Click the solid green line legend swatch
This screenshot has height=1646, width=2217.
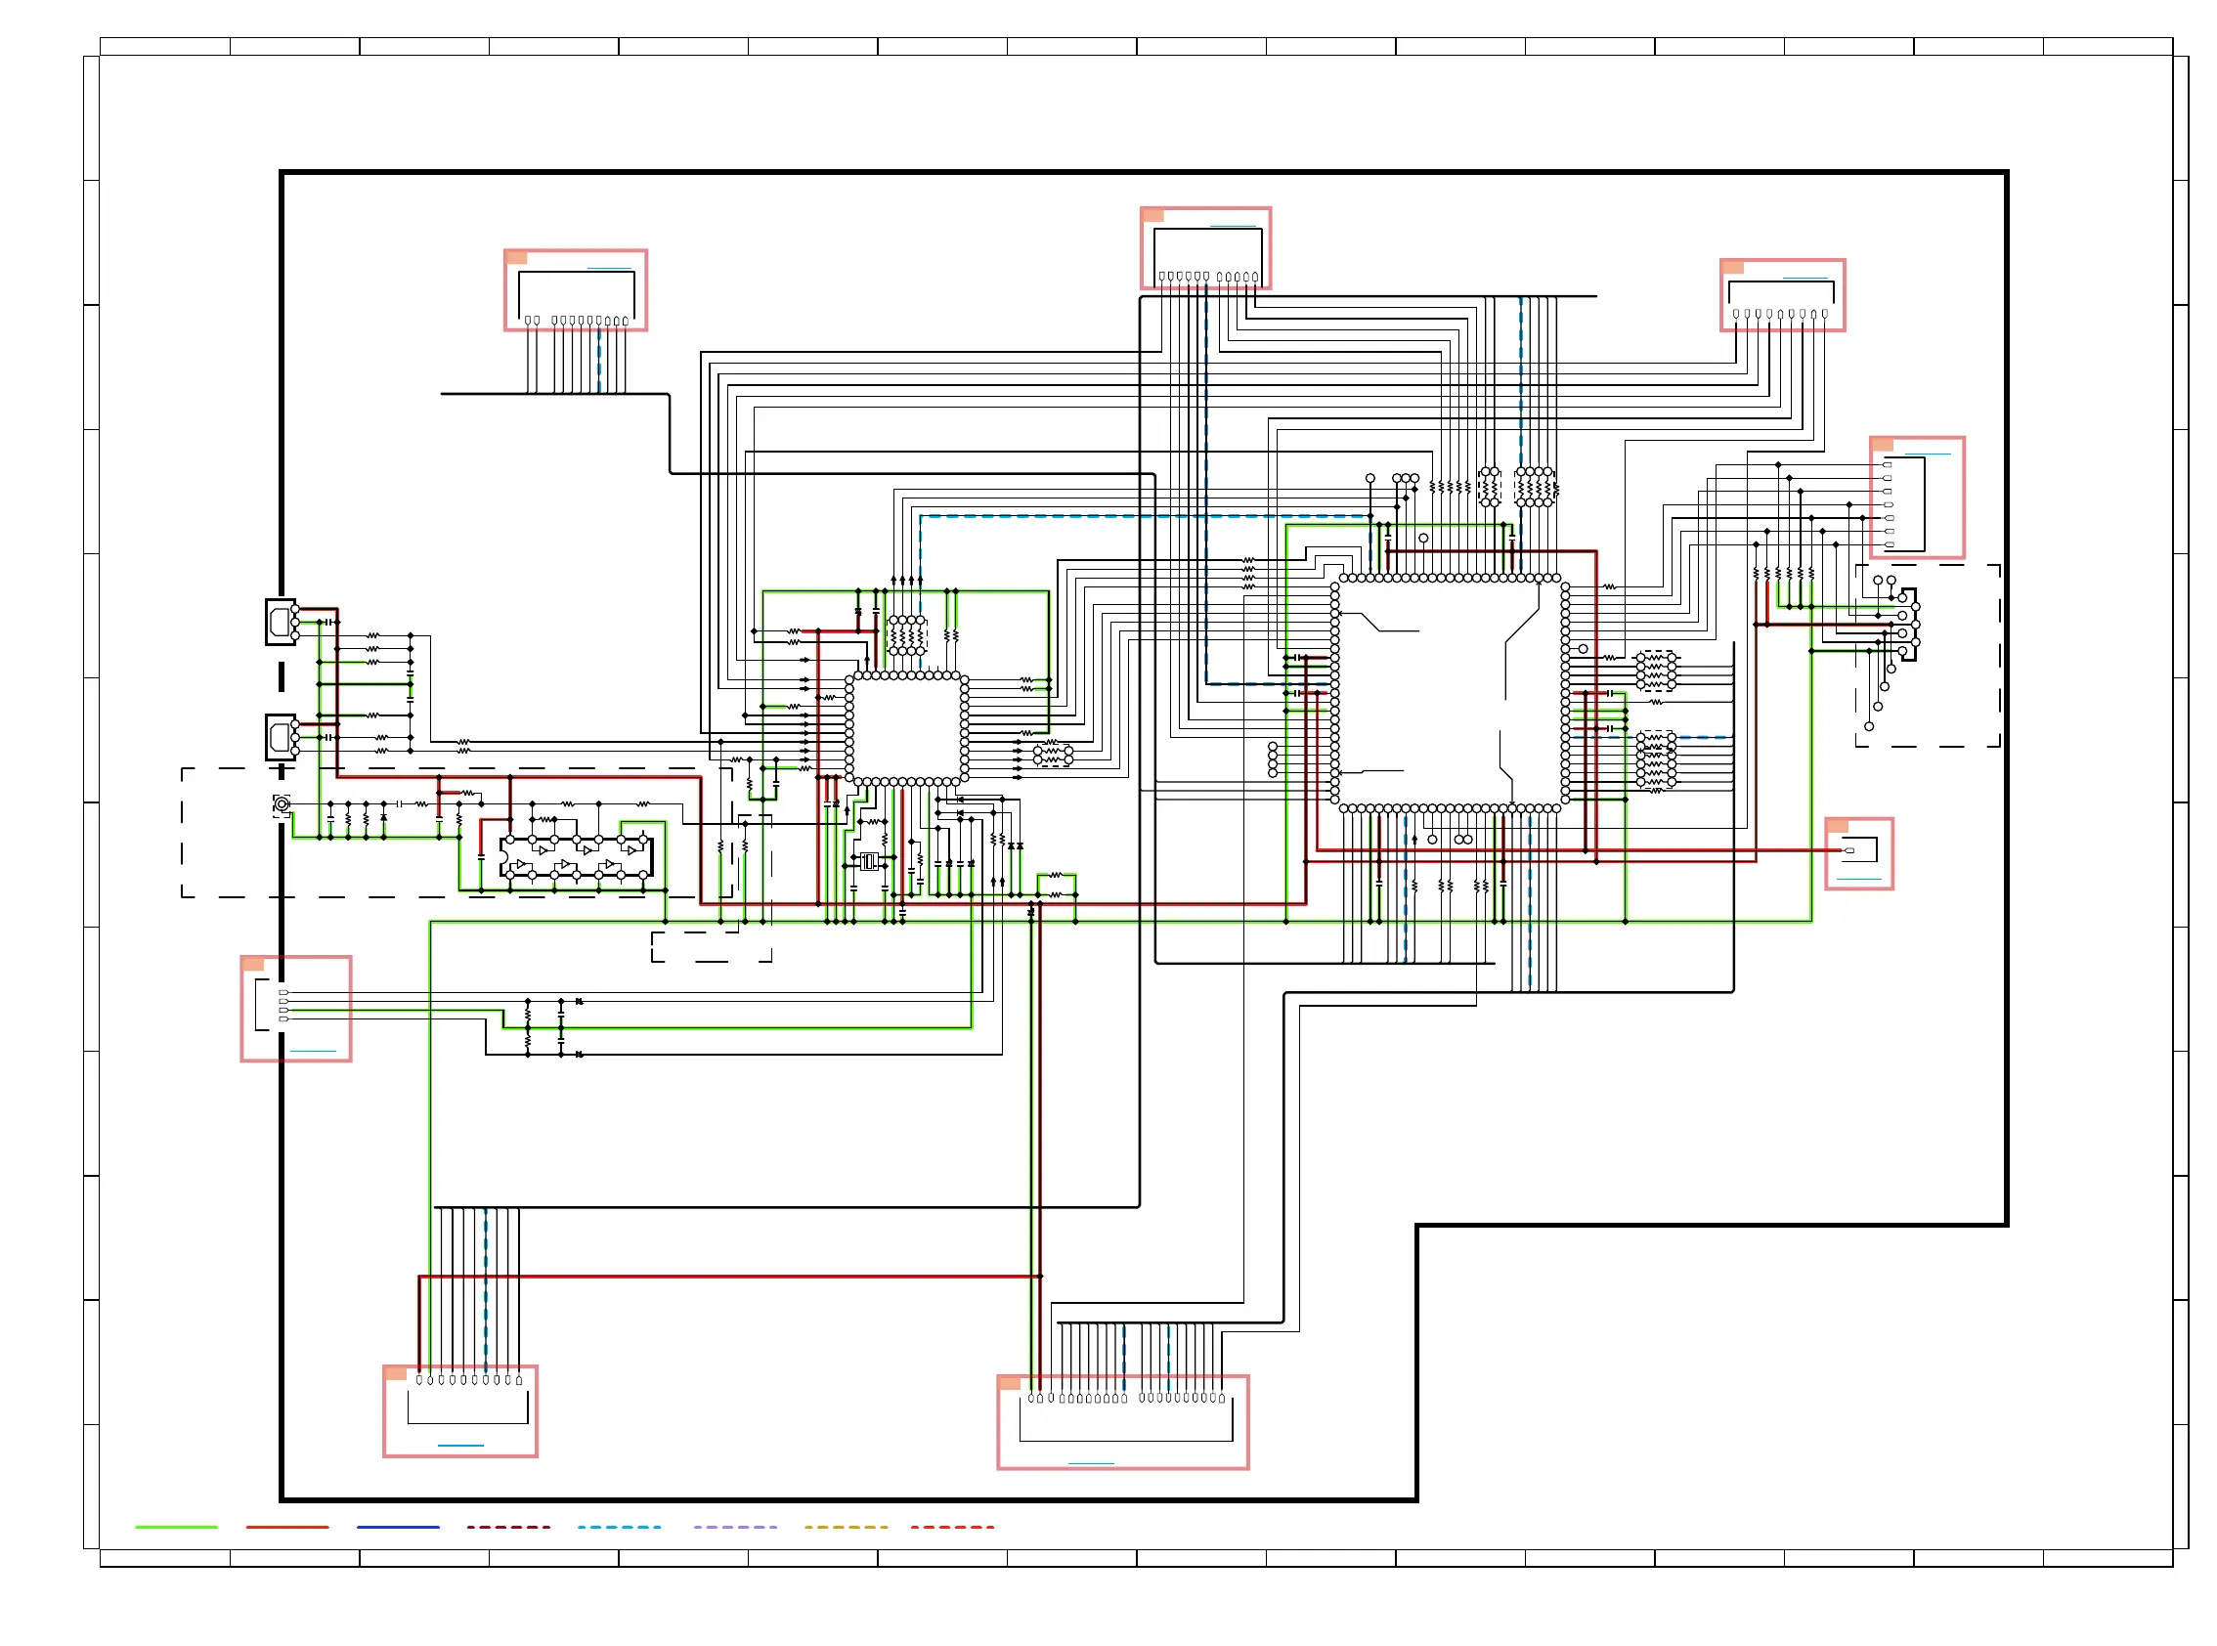click(176, 1527)
